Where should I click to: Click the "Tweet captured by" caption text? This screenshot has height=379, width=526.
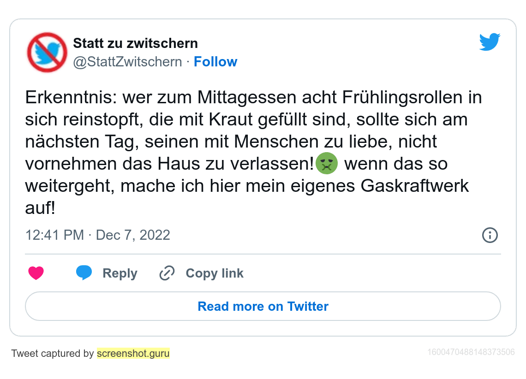[x=53, y=354]
